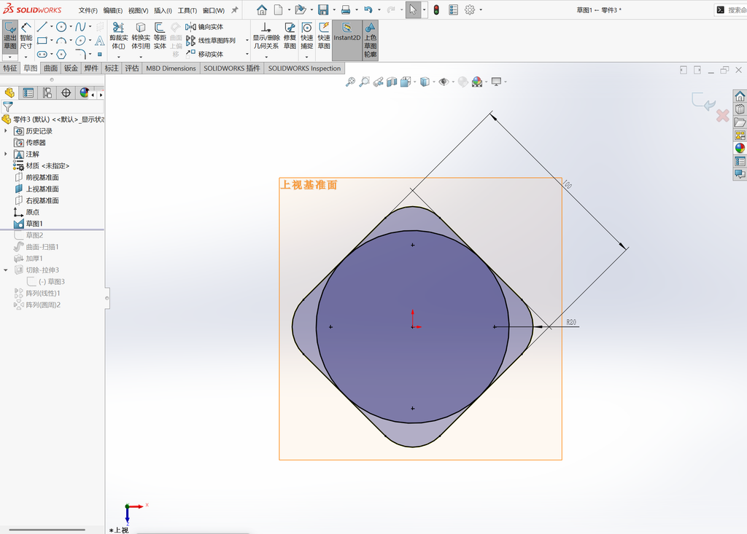Switch to the MBD Dimensions tab
The image size is (747, 534).
pos(171,68)
